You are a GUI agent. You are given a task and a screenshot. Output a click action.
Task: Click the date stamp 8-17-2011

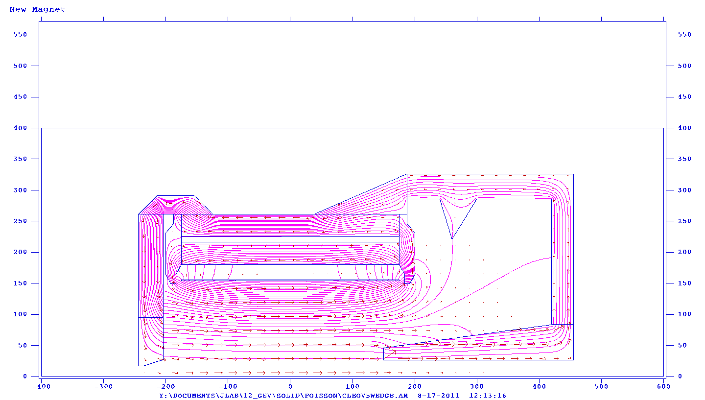(439, 395)
